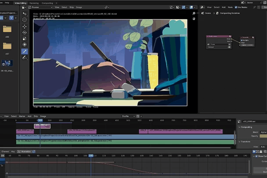
Task: Open the Strip menu in preview header
Action: (72, 7)
